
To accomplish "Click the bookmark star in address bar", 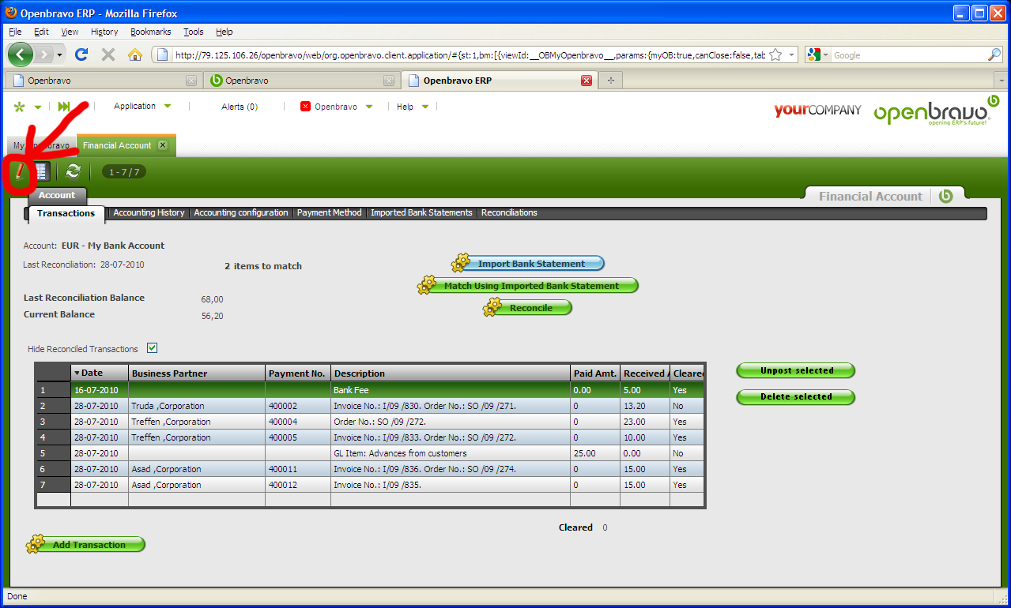I will pos(775,55).
